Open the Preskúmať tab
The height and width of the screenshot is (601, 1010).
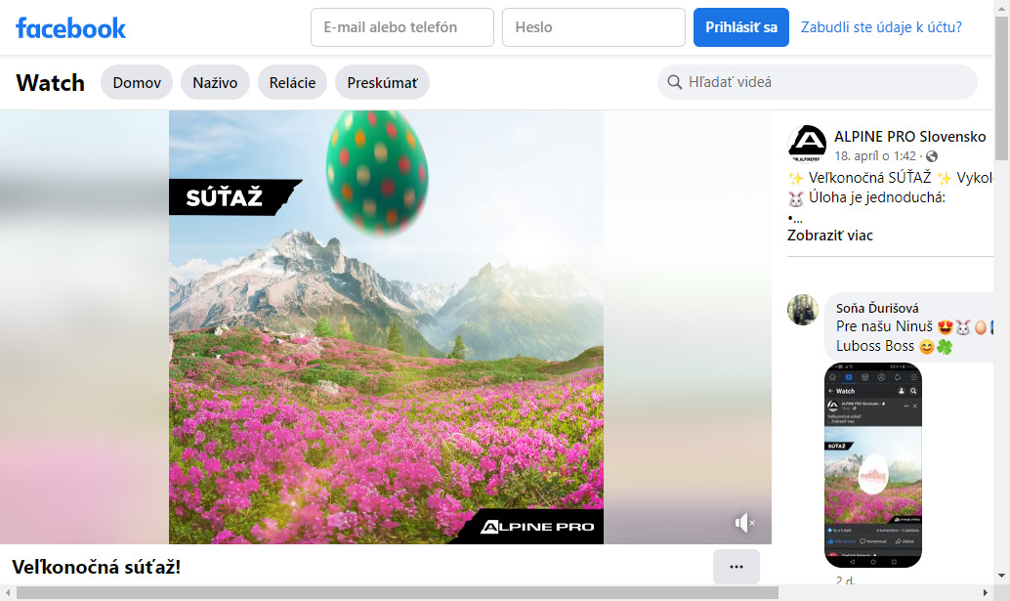pos(382,82)
